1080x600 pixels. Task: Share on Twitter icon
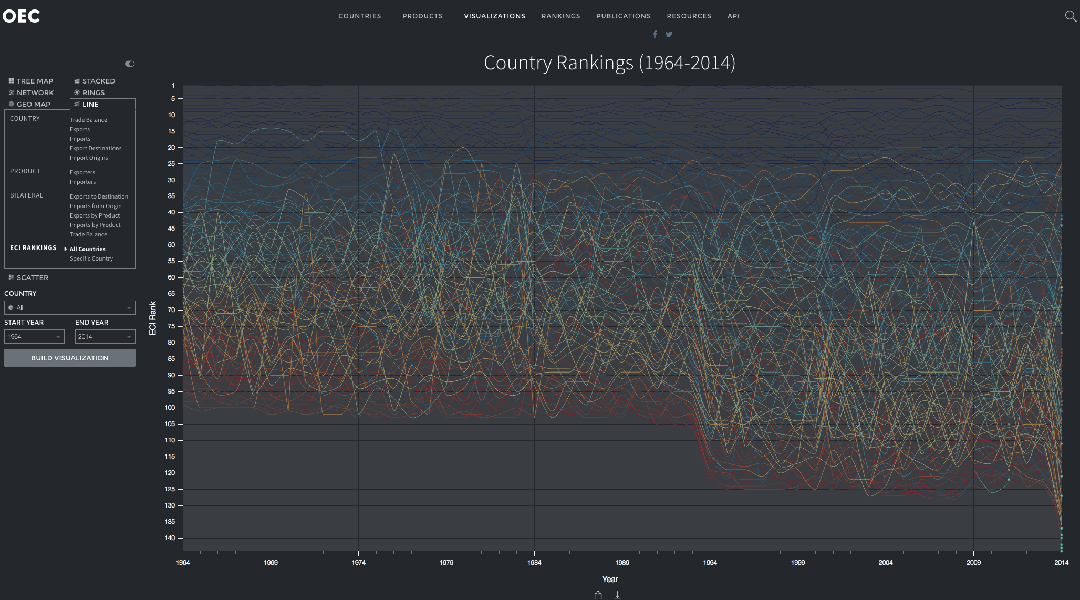point(669,35)
